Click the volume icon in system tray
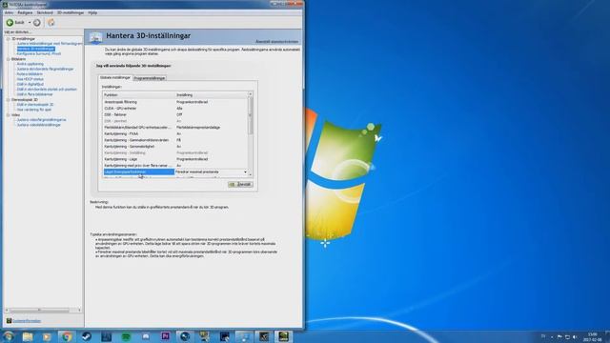Viewport: 610px width, 343px height. pos(575,336)
